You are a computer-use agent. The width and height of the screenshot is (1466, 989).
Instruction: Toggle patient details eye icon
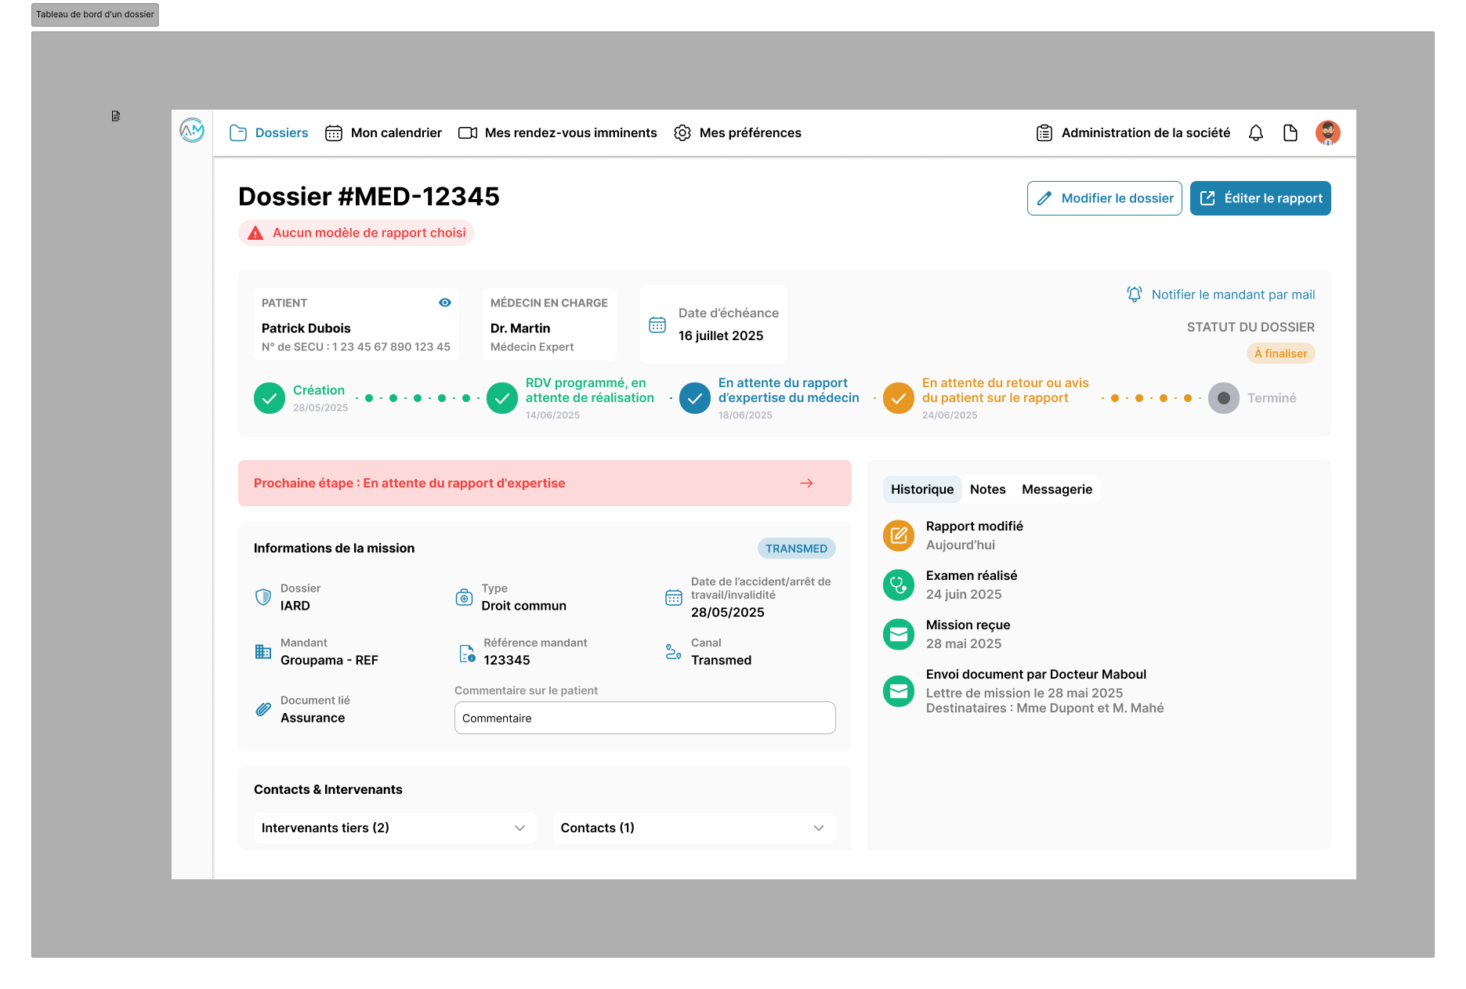coord(445,302)
